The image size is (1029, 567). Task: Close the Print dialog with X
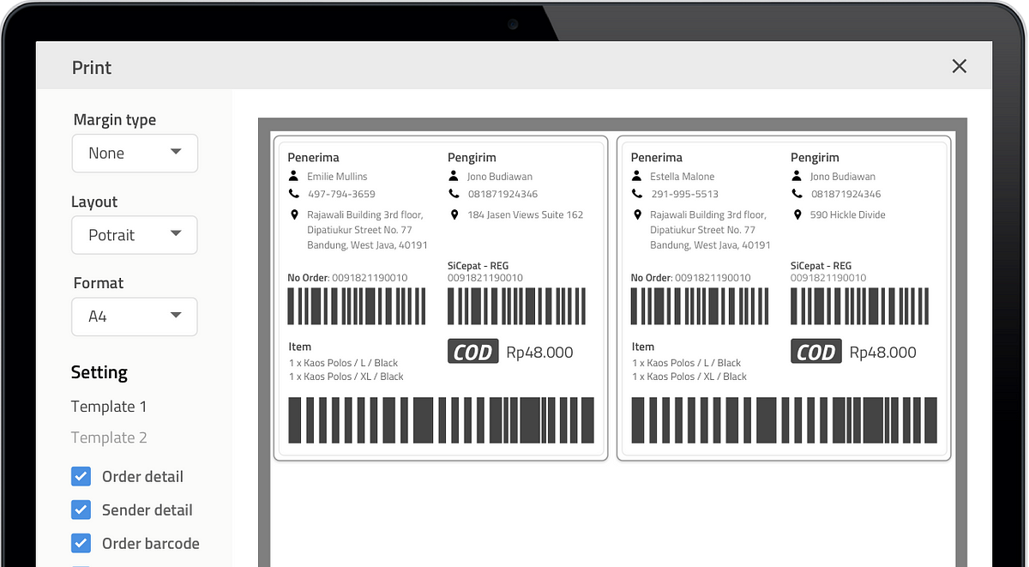959,66
